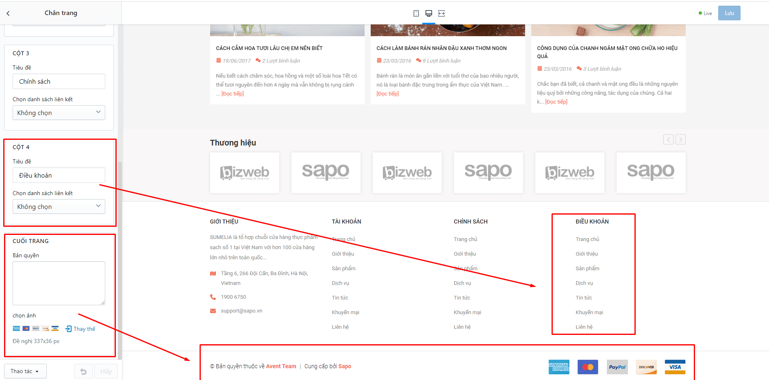This screenshot has width=769, height=380.
Task: Click the first bizweb brand logo
Action: point(245,173)
